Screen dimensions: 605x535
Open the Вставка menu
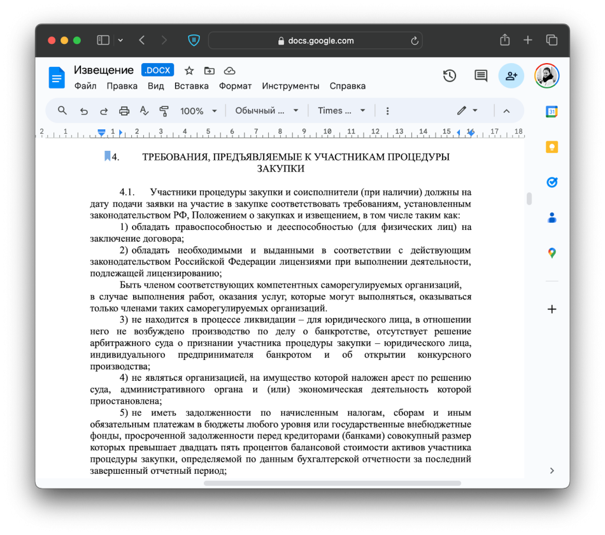point(192,86)
